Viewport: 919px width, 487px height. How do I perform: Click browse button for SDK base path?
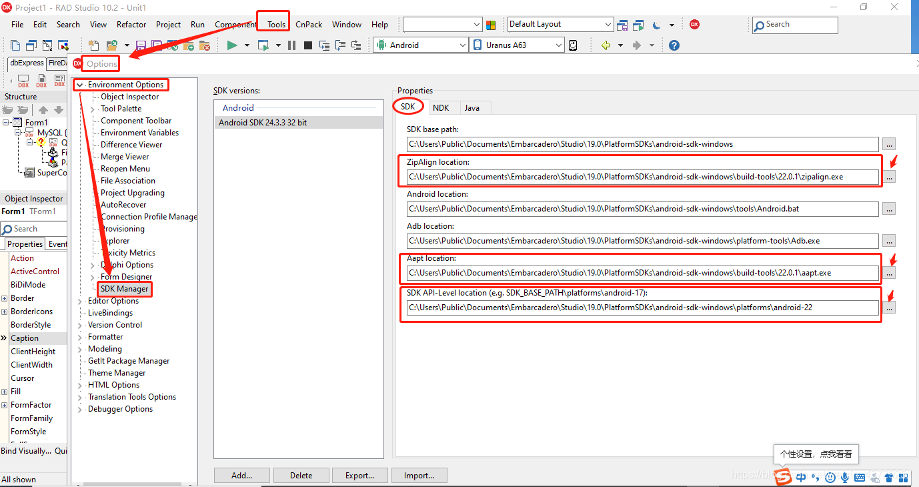click(x=889, y=144)
